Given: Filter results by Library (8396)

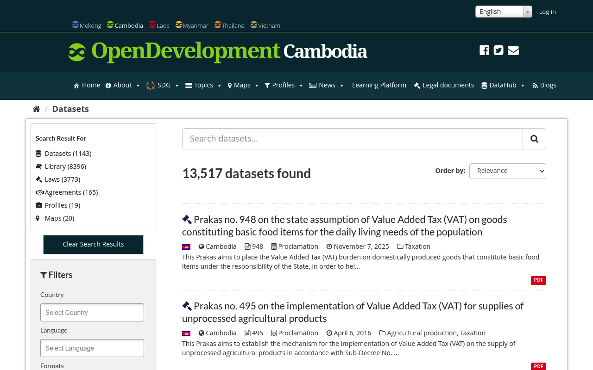Looking at the screenshot, I should [x=65, y=166].
